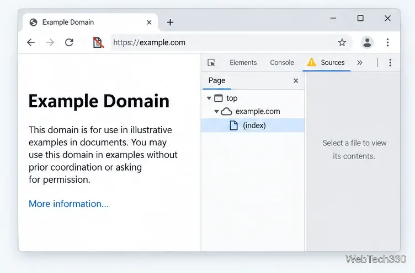Screen dimensions: 415x273
Task: Bookmark this page with the star icon
Action: tap(342, 42)
